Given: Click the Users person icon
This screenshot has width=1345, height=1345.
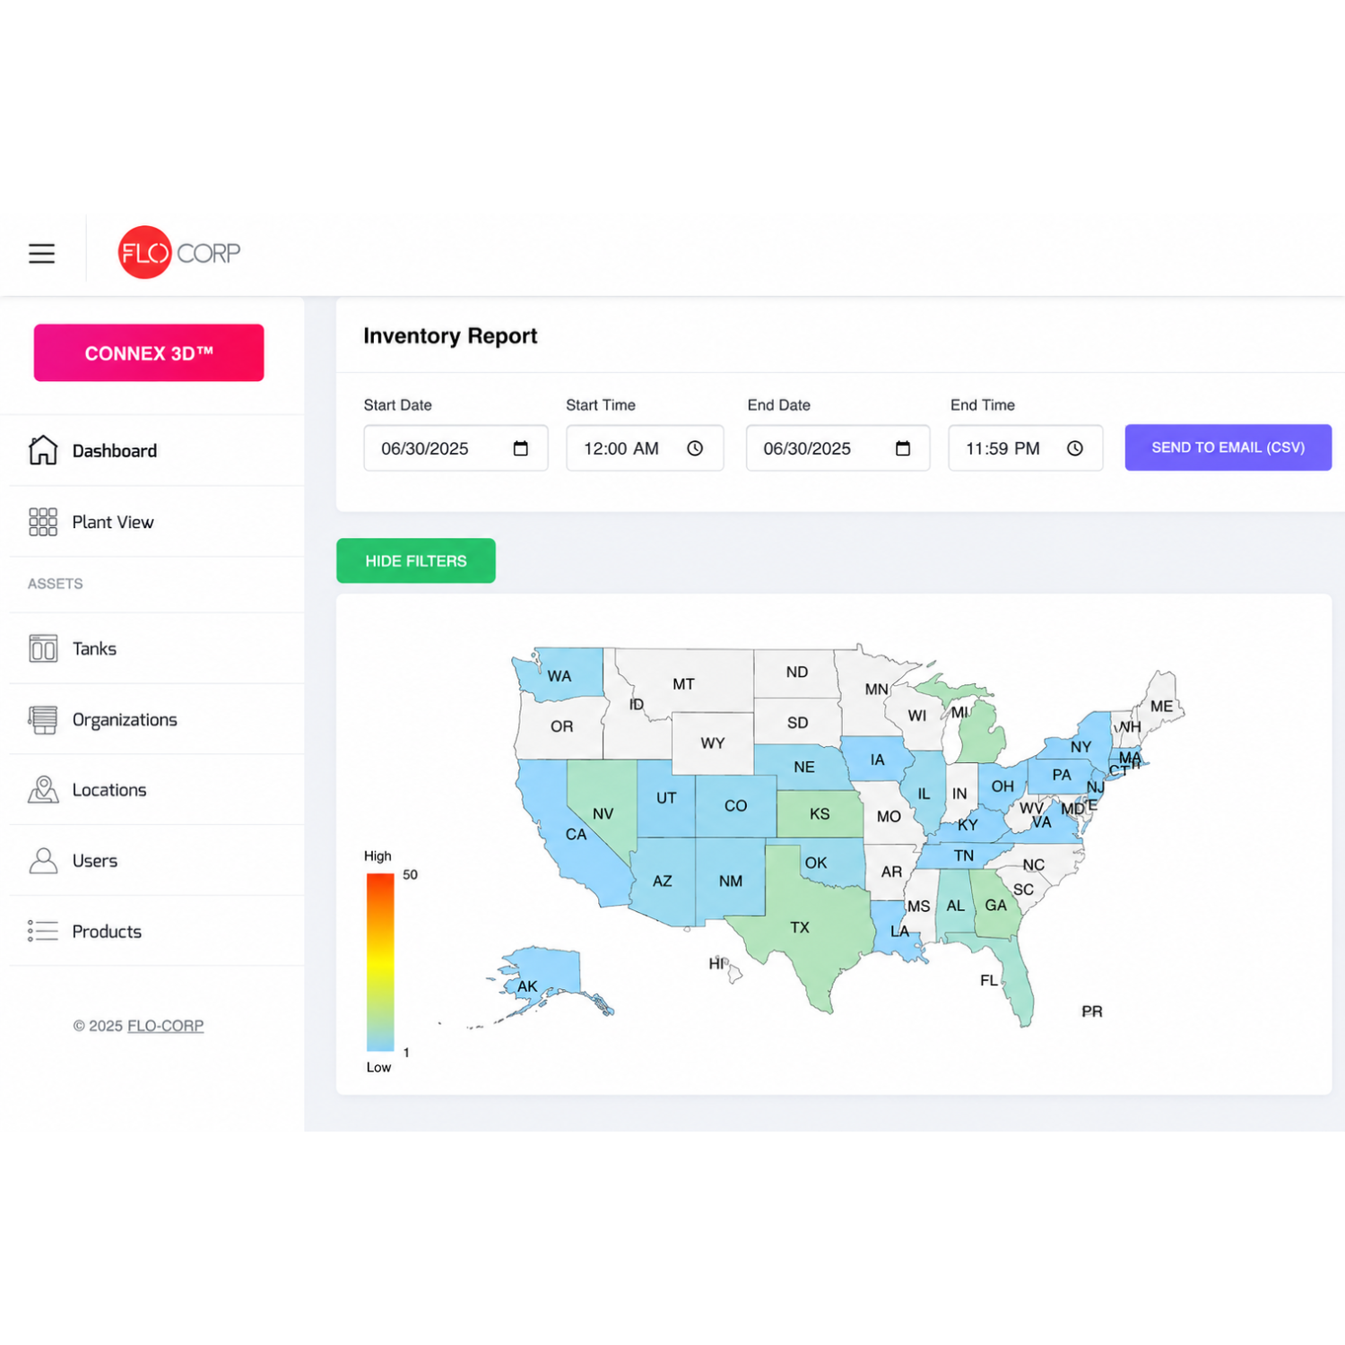Looking at the screenshot, I should (x=43, y=861).
